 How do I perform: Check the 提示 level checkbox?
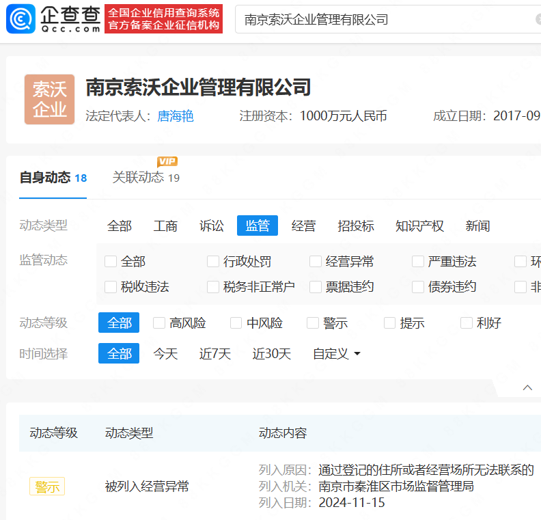point(389,323)
